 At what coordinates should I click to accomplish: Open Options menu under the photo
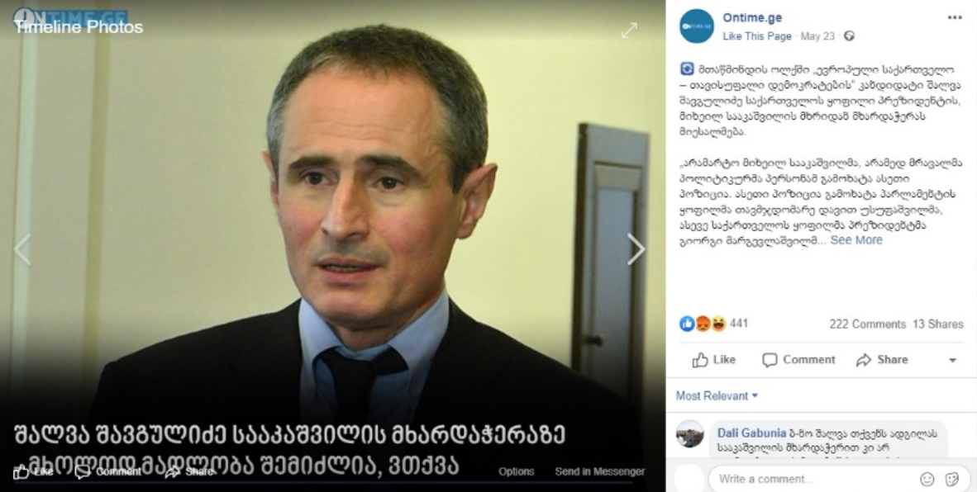(x=516, y=471)
